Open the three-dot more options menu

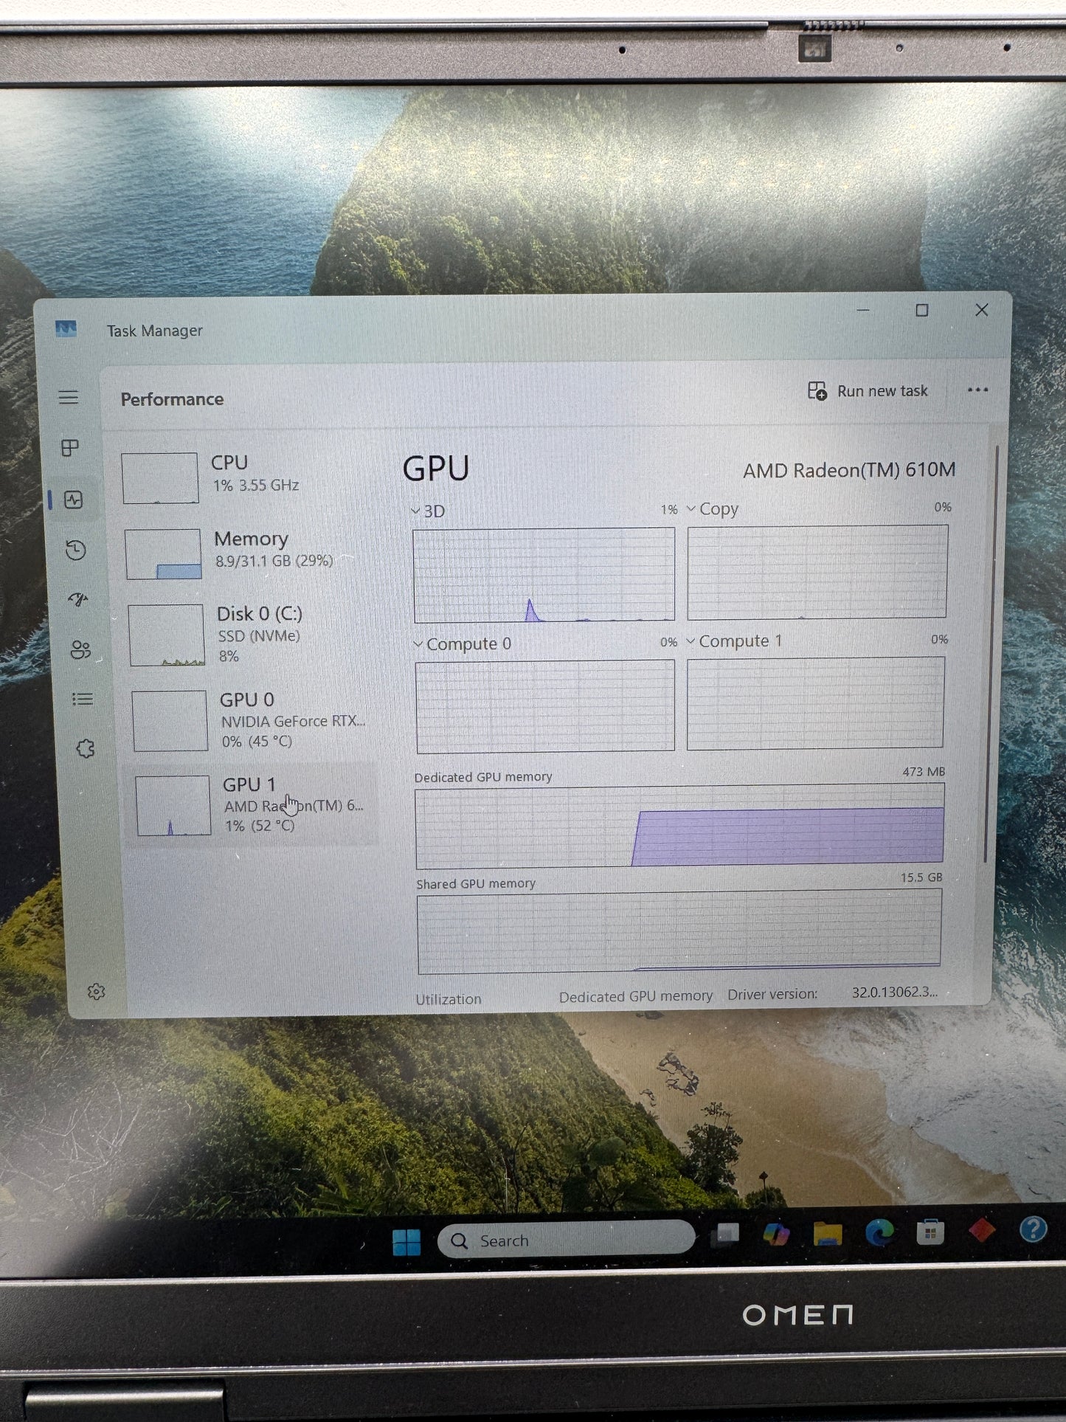pos(977,390)
